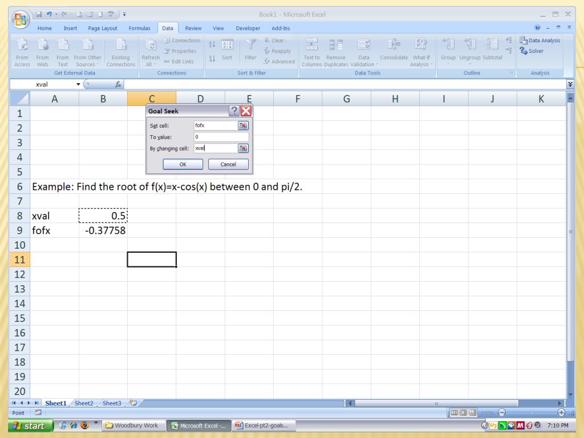Click the Goal Seek help question mark
This screenshot has width=584, height=438.
233,111
